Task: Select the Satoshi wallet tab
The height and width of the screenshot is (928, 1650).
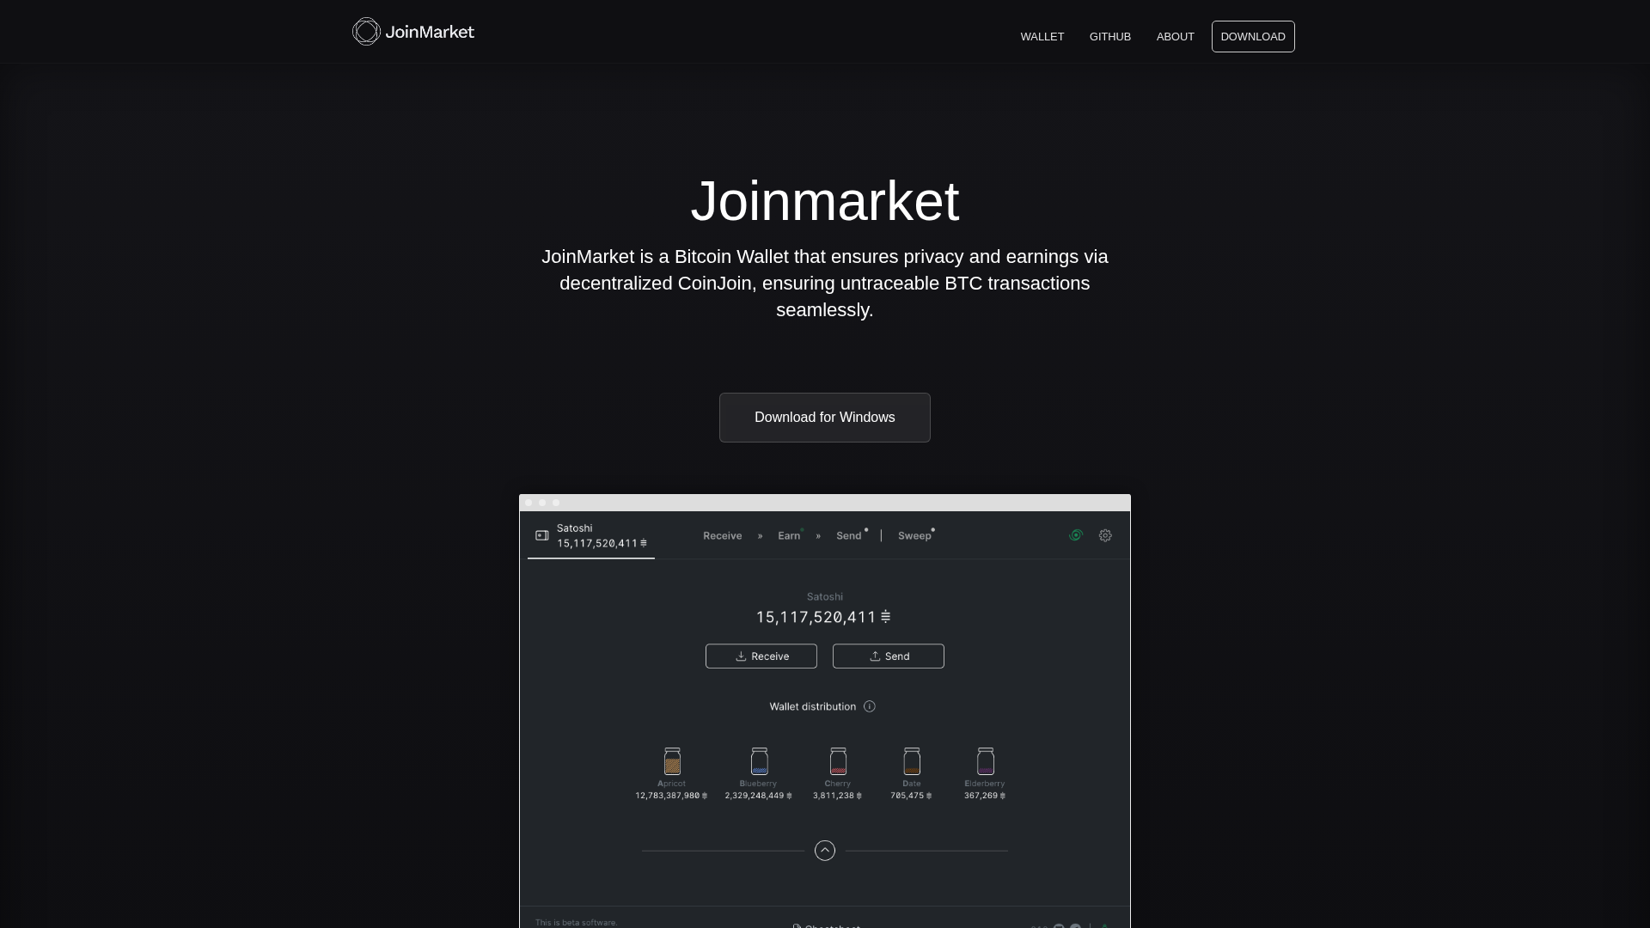Action: point(591,535)
